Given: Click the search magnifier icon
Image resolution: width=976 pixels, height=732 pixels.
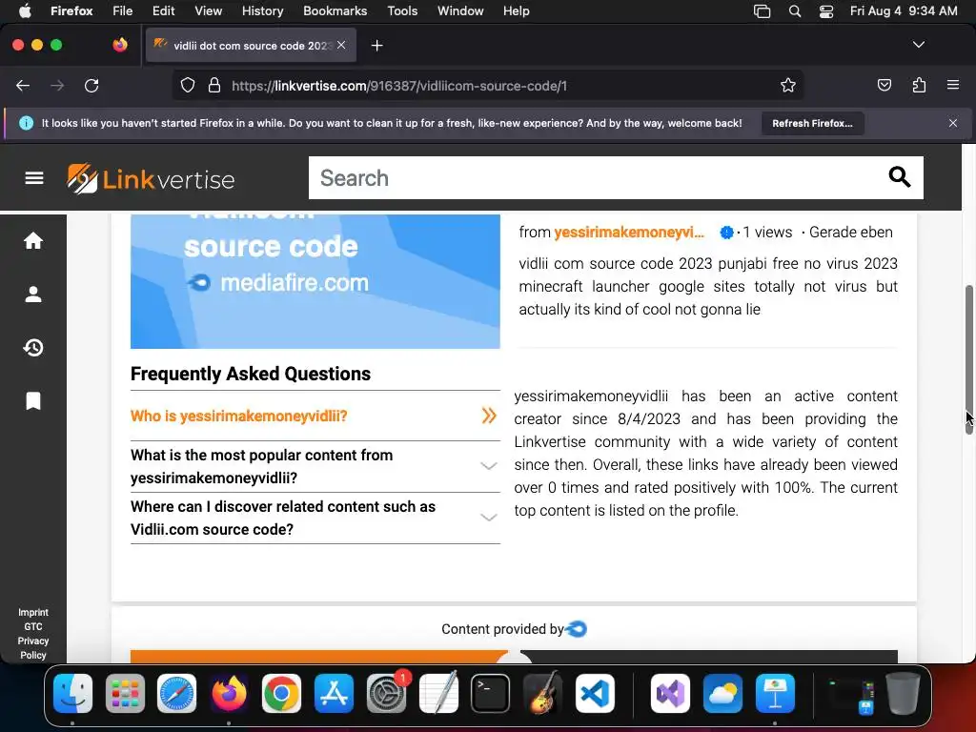Looking at the screenshot, I should click(899, 177).
